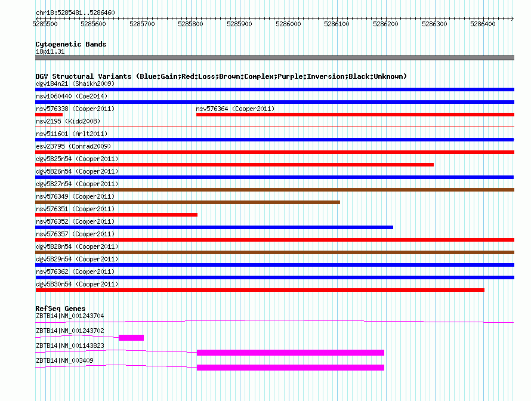Image resolution: width=531 pixels, height=401 pixels.
Task: Open dgv5827n54 (Cooper2011) label
Action: coord(77,184)
